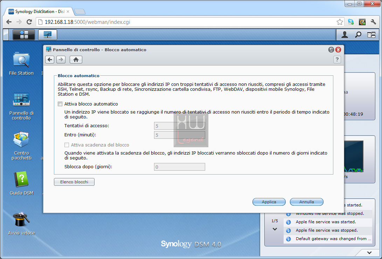Open the Elenco blocchi list
This screenshot has height=259, width=382.
coord(74,182)
